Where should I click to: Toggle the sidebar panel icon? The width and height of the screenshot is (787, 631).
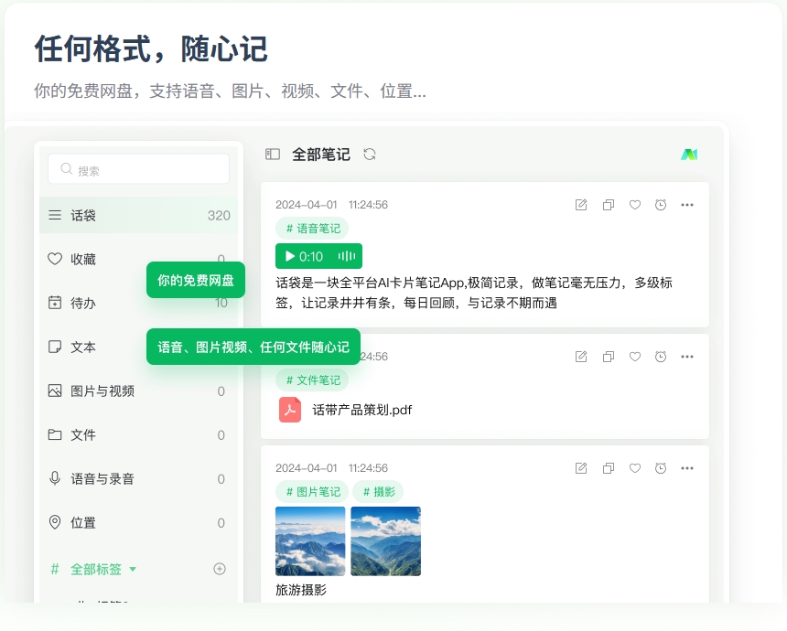coord(273,155)
